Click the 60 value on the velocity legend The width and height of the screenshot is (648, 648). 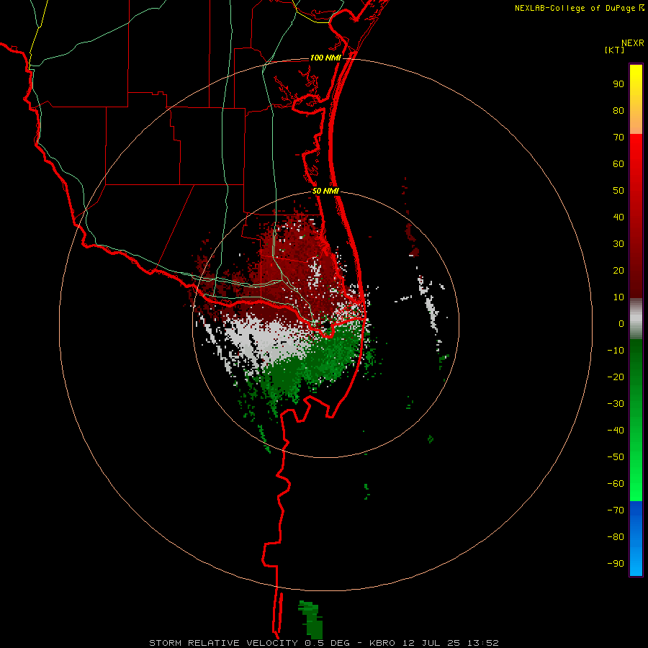tap(618, 163)
